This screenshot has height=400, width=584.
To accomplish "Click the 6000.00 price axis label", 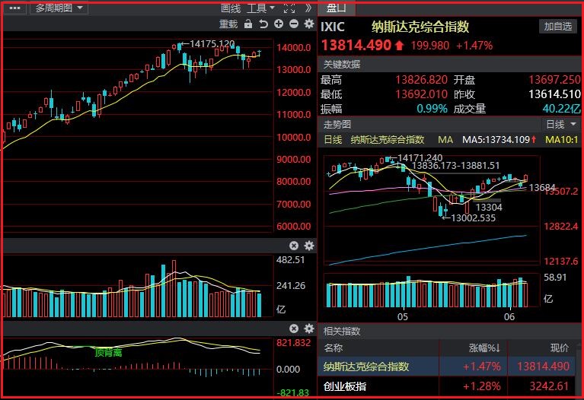I will [293, 226].
